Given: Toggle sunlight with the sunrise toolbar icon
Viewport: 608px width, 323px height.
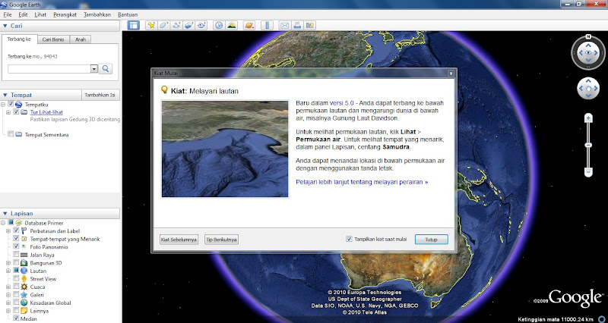Looking at the screenshot, I should tap(232, 26).
